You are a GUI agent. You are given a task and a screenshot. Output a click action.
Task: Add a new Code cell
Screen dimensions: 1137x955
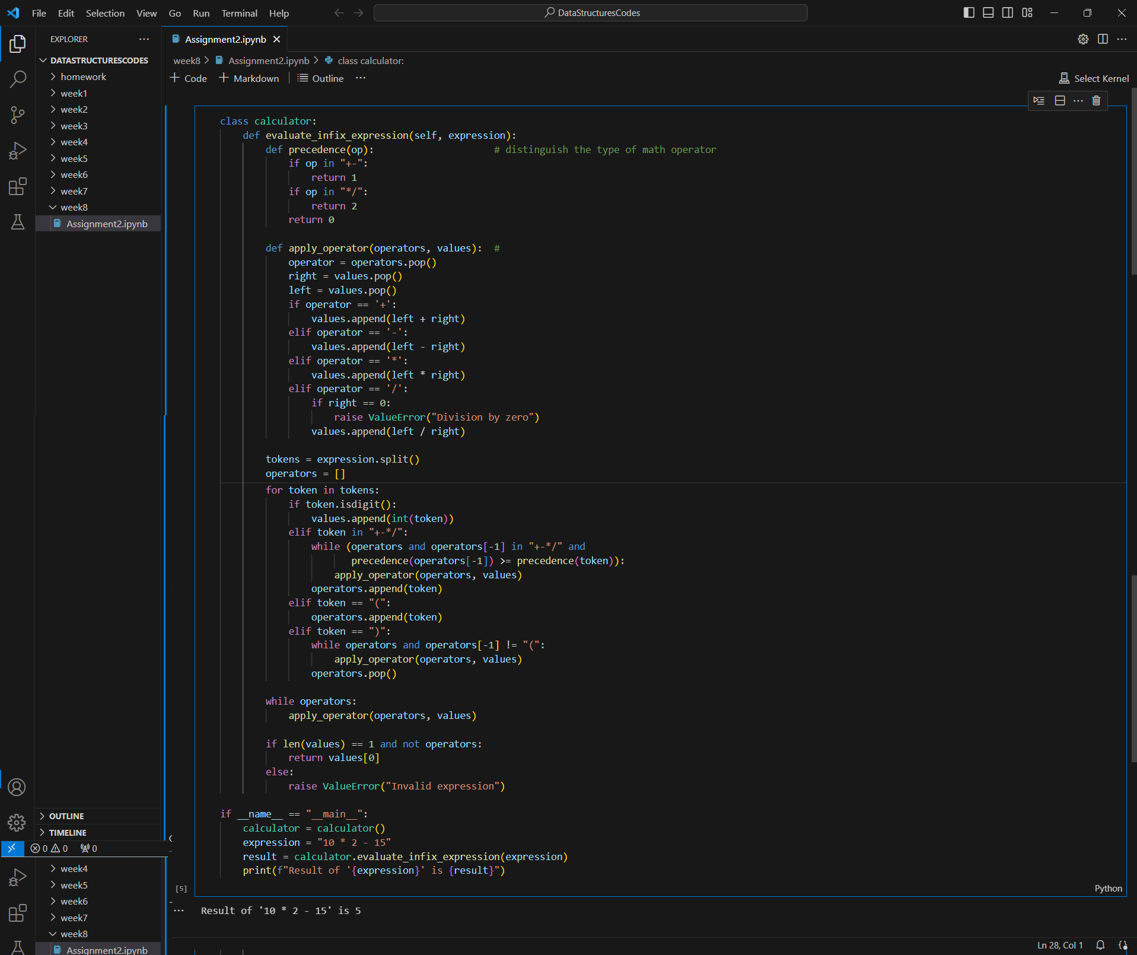[189, 78]
